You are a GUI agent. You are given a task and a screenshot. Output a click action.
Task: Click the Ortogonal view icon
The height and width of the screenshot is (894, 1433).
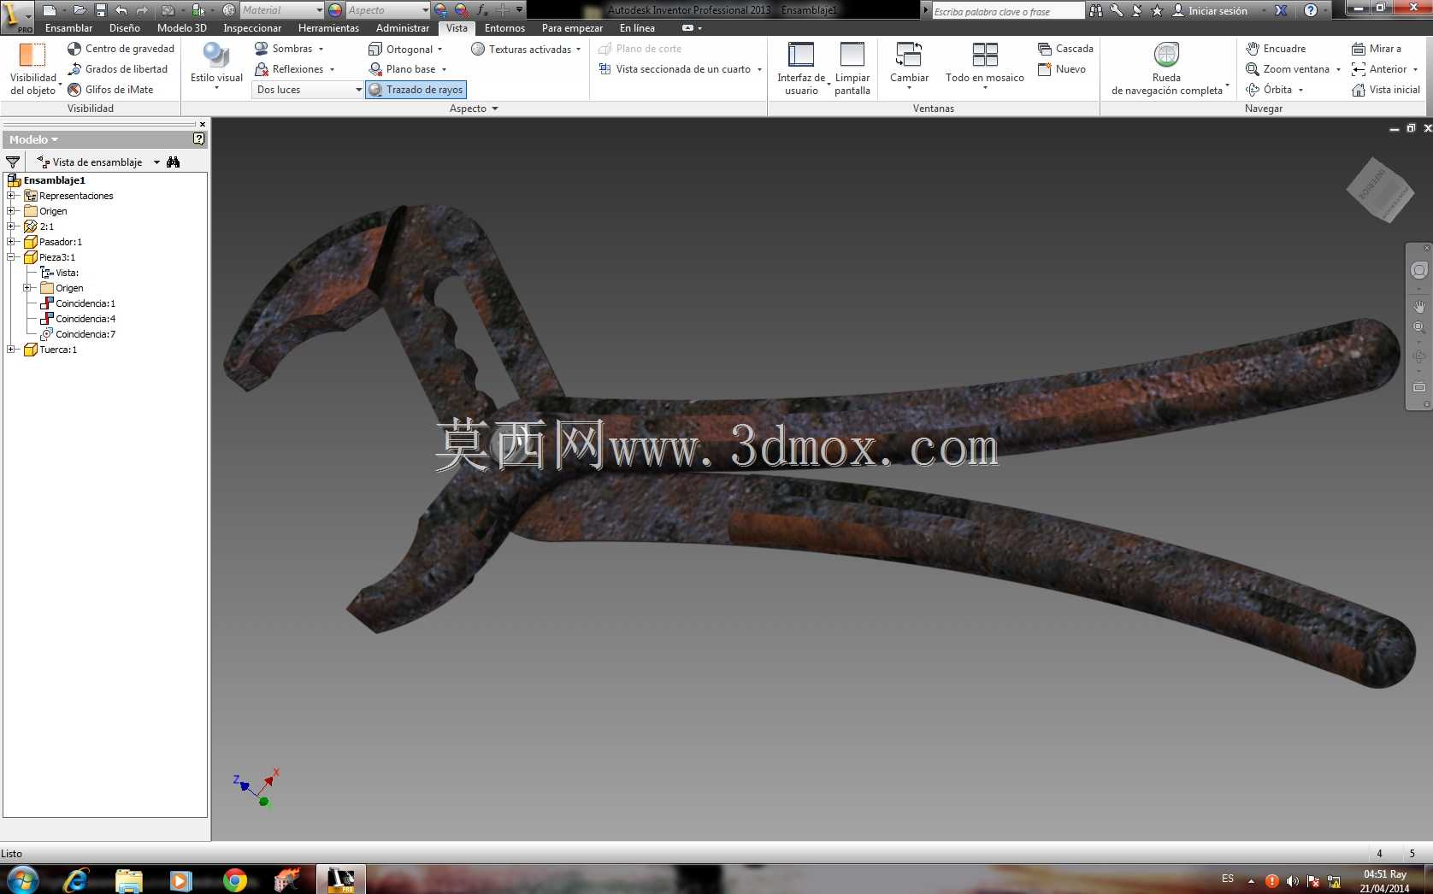374,49
